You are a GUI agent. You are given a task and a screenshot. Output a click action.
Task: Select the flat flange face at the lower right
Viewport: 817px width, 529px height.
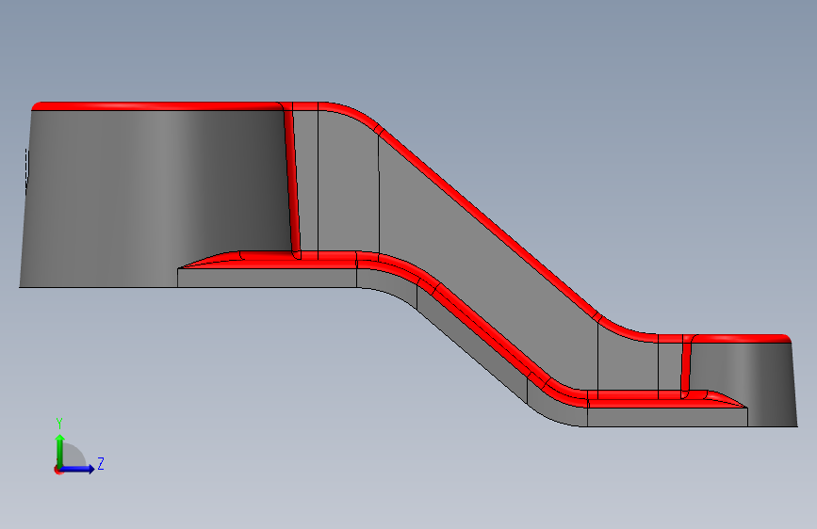click(x=667, y=417)
